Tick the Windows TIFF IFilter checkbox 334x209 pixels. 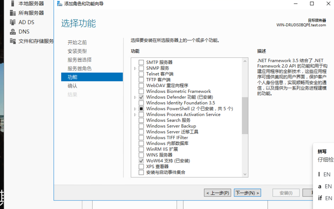tap(141, 137)
